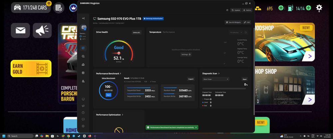Open the game settings gear
The image size is (333, 139).
319,8
